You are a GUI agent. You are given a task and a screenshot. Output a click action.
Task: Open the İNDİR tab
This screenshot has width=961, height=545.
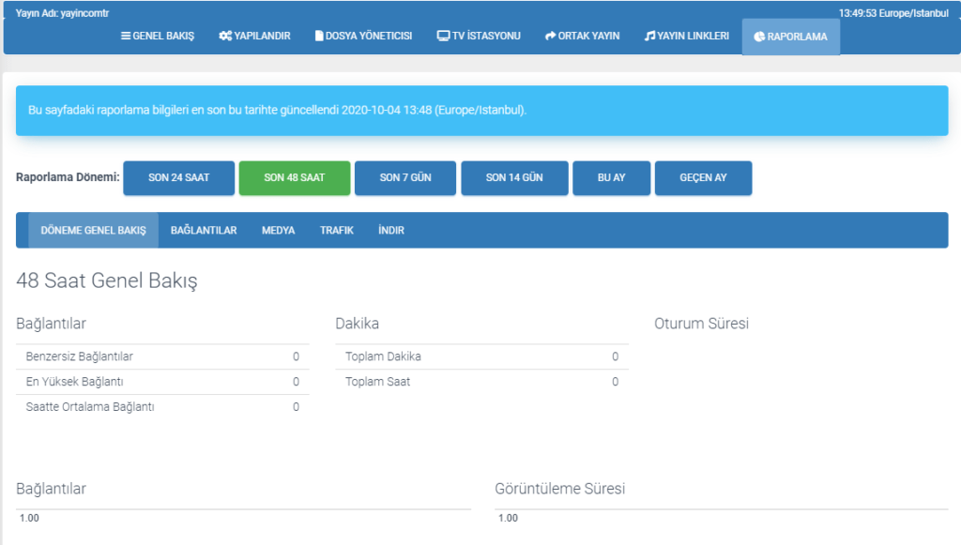click(391, 230)
